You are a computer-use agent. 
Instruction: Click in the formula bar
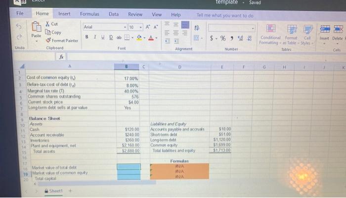(x=205, y=57)
